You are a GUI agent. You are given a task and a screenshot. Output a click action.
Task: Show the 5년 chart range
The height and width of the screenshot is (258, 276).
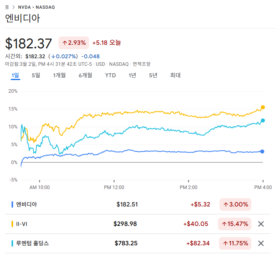[153, 75]
